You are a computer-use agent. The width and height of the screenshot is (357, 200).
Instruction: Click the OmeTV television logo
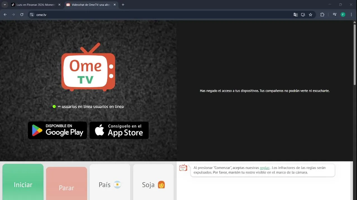(x=88, y=67)
